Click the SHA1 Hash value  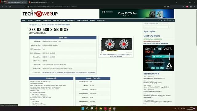tap(57, 69)
